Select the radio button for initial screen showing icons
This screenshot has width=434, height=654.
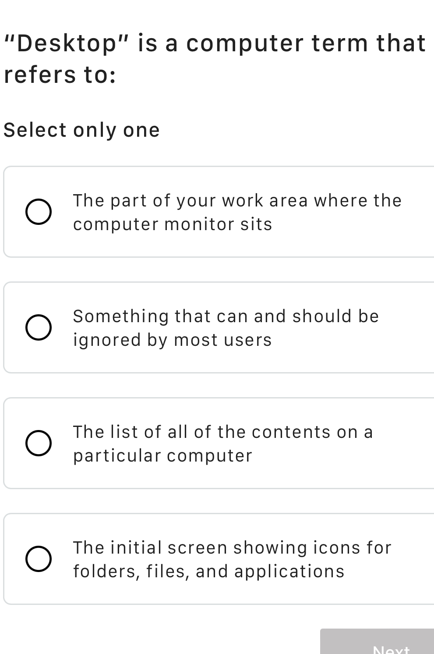pos(39,559)
